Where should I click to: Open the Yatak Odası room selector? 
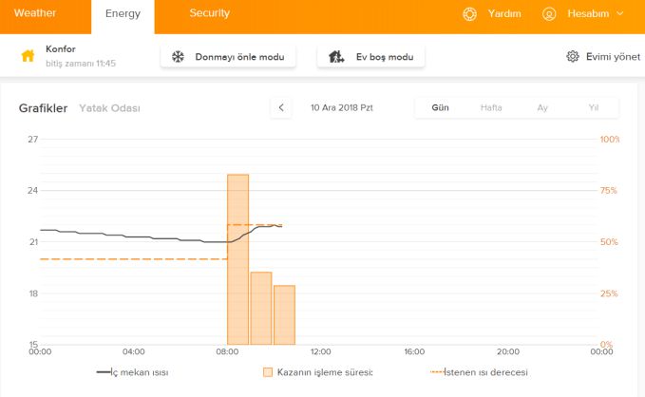(x=109, y=108)
